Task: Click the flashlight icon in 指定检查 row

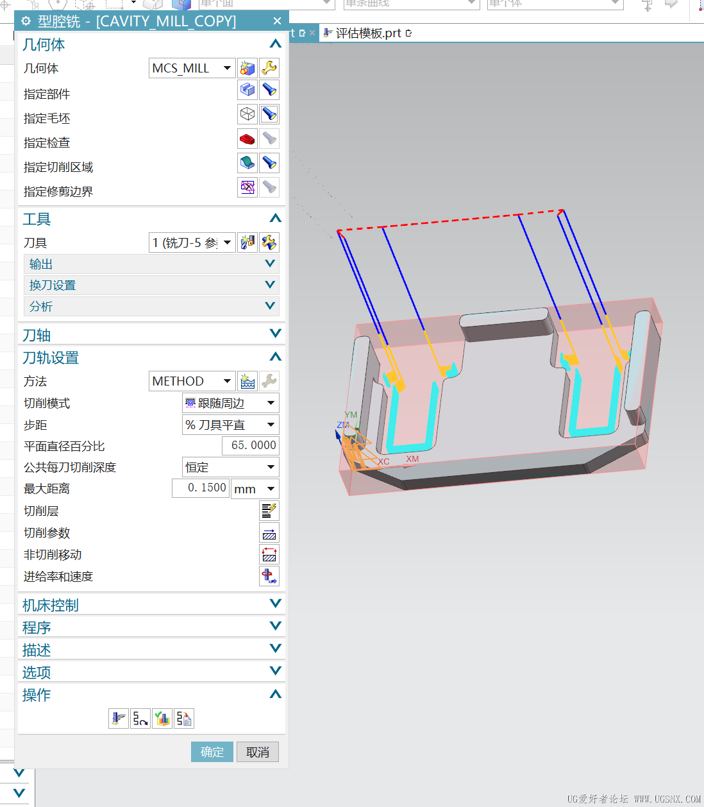Action: click(x=269, y=139)
